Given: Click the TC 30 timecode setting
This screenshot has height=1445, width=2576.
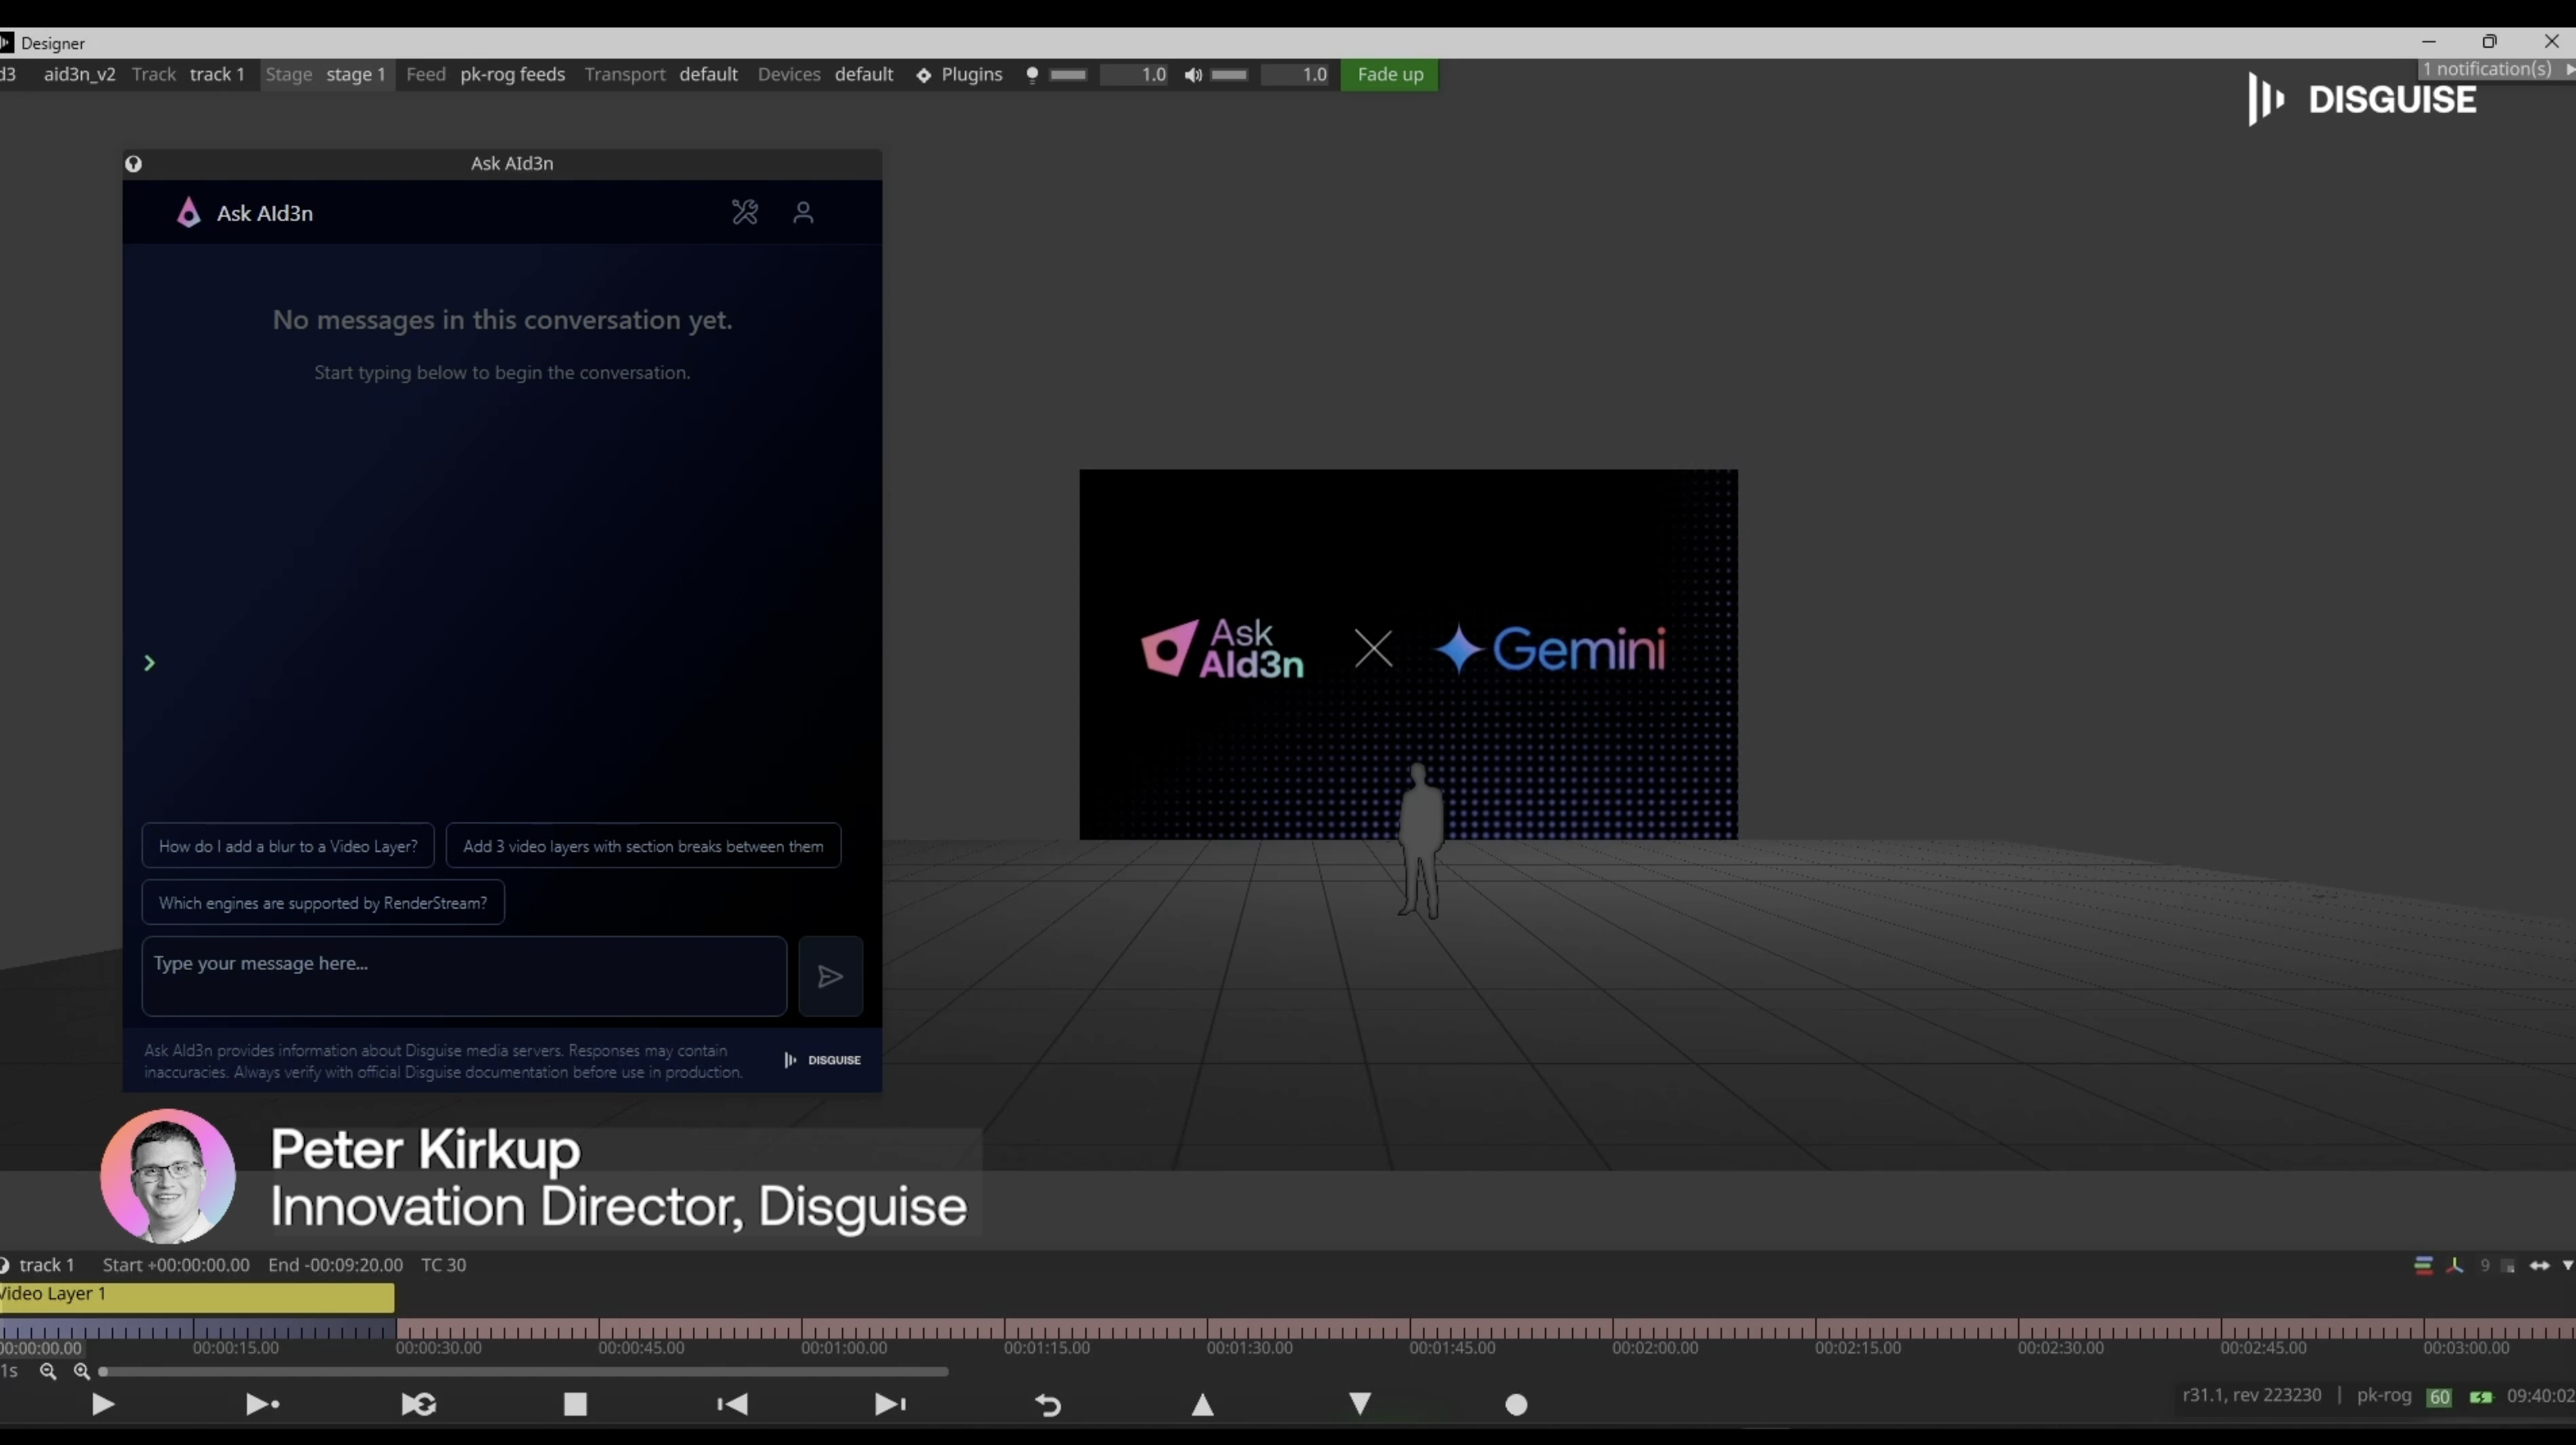Looking at the screenshot, I should (443, 1265).
